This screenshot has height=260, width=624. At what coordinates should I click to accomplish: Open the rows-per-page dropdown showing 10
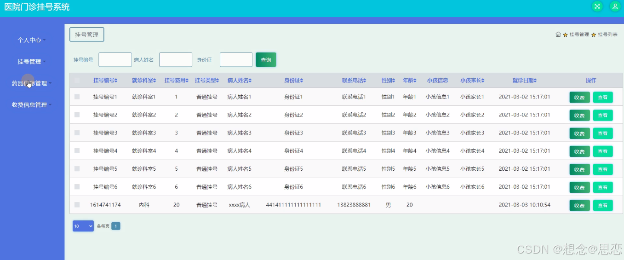(x=83, y=226)
